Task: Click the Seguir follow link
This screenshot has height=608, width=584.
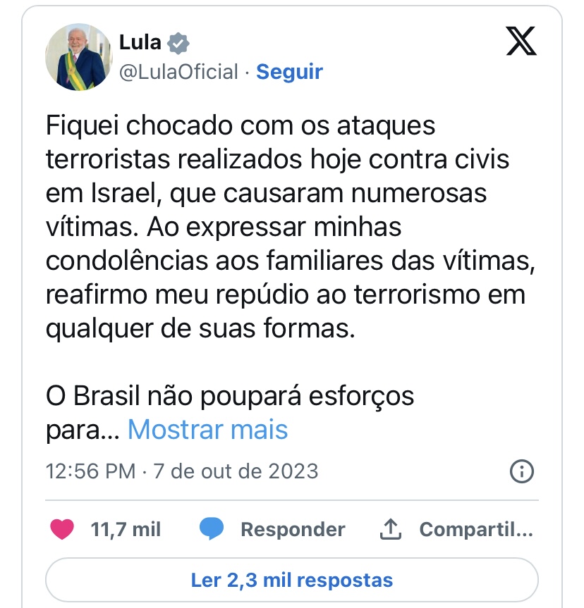Action: tap(289, 72)
